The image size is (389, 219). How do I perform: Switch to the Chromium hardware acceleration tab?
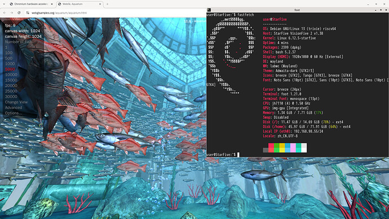[31, 4]
